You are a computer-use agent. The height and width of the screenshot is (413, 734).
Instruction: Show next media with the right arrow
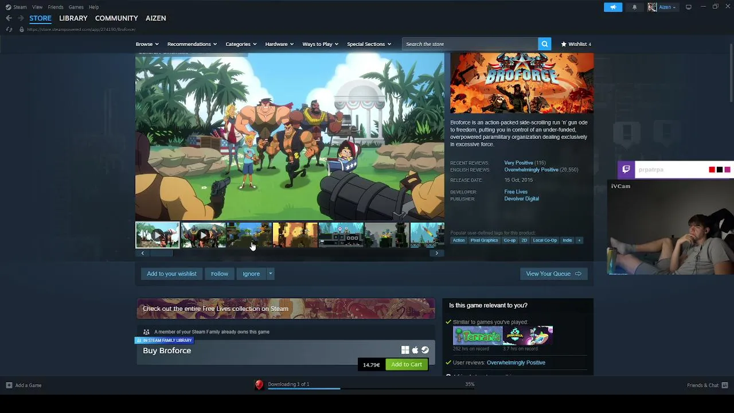tap(437, 253)
